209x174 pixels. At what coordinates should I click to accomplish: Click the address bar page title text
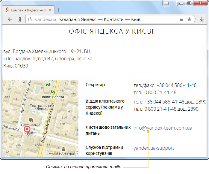coord(100,19)
